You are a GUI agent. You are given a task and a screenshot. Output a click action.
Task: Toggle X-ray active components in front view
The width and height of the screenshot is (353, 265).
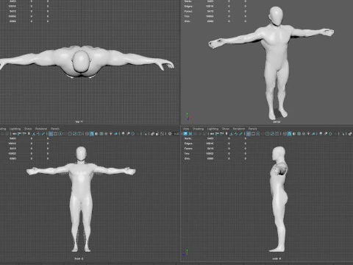pos(157,134)
